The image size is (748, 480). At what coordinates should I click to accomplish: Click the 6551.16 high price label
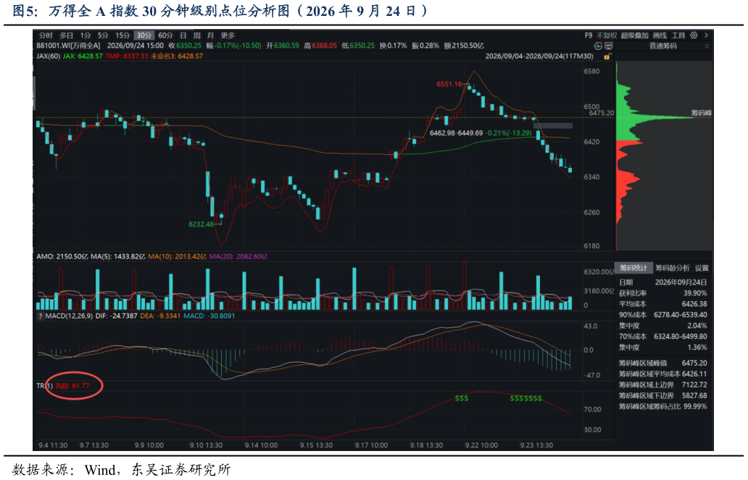pos(449,85)
